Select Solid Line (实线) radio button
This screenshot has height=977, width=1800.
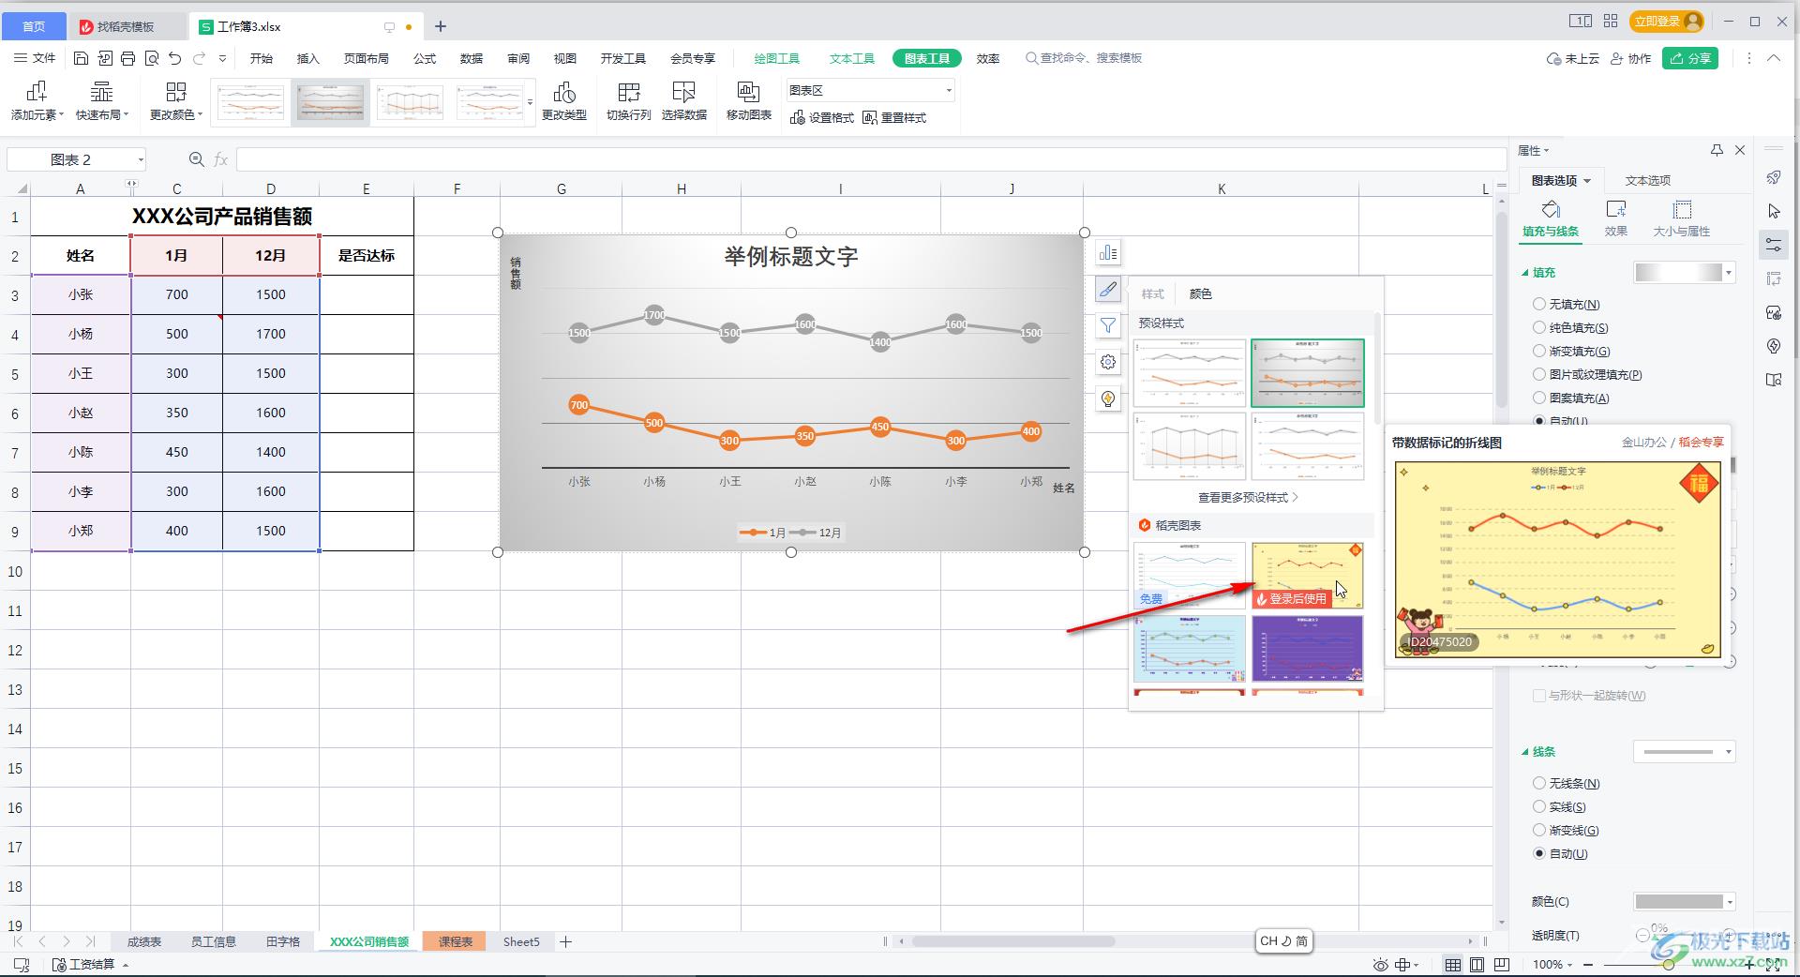coord(1538,806)
